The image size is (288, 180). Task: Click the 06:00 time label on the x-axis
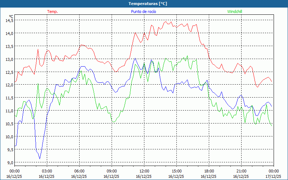pos(79,171)
